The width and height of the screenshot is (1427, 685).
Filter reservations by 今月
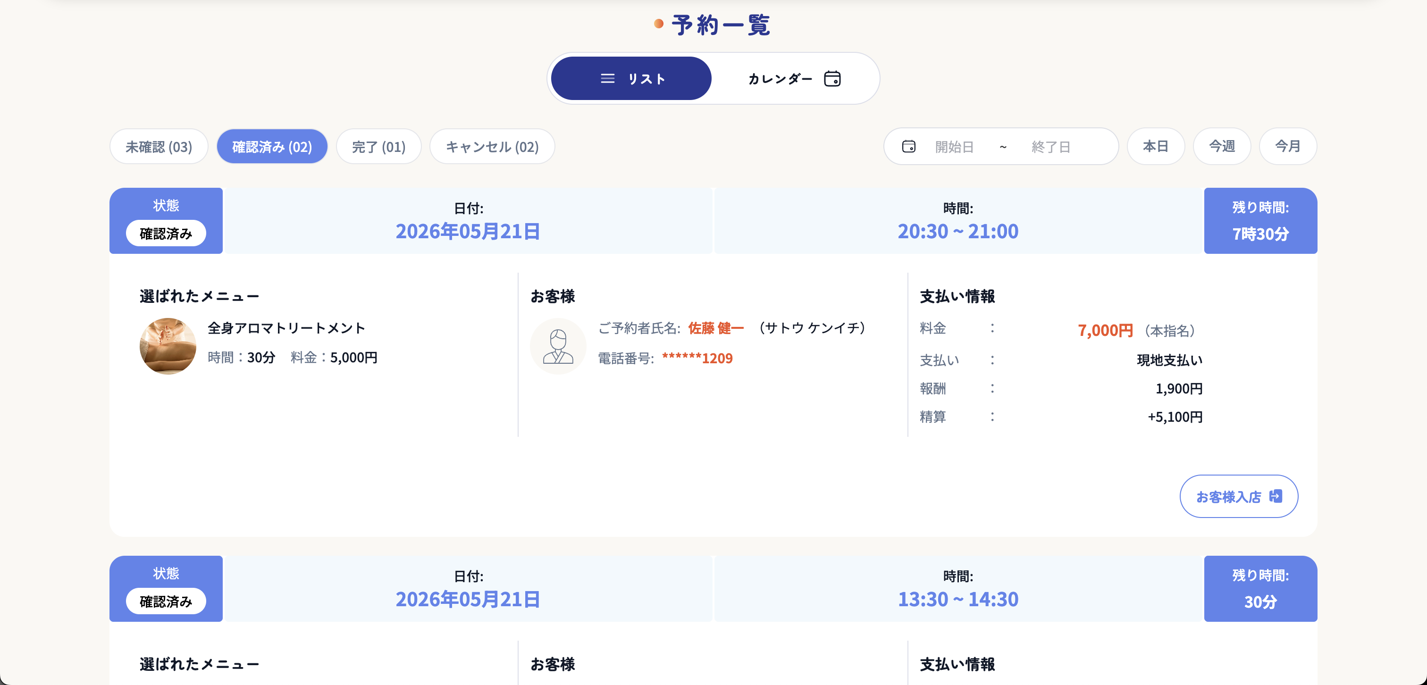[1287, 147]
